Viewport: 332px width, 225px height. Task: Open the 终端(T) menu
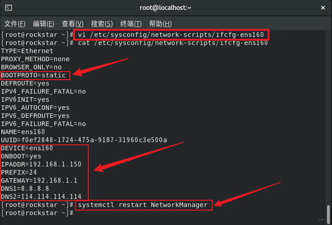point(131,23)
